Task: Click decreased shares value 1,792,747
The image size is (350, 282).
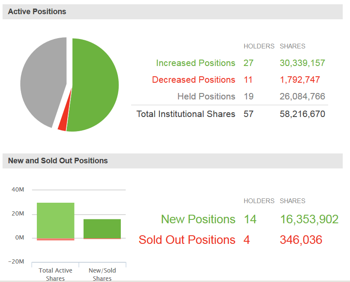Action: point(300,80)
